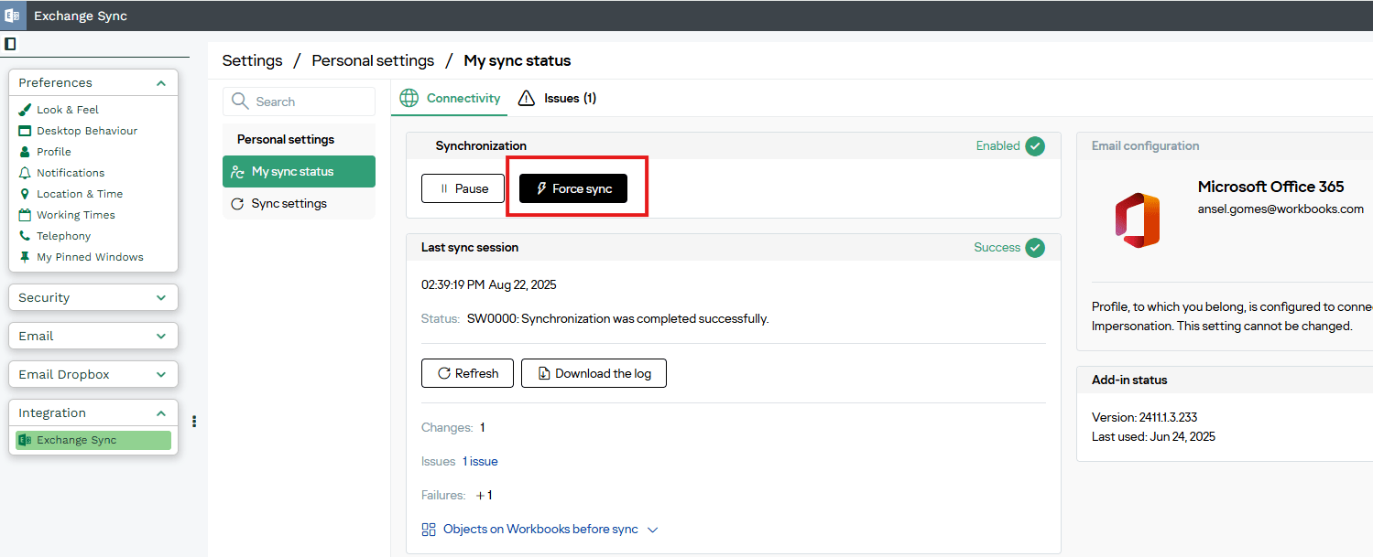This screenshot has height=557, width=1373.
Task: Click the Look & Feel paintbrush icon
Action: 25,110
